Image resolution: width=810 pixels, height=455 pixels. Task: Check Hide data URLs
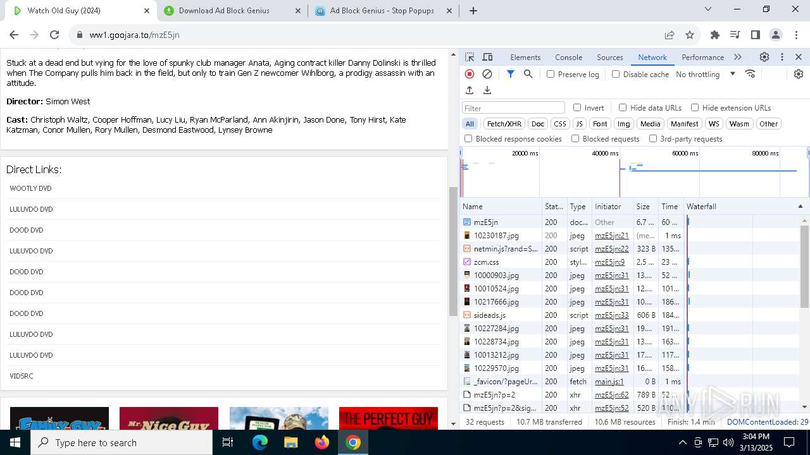[623, 107]
